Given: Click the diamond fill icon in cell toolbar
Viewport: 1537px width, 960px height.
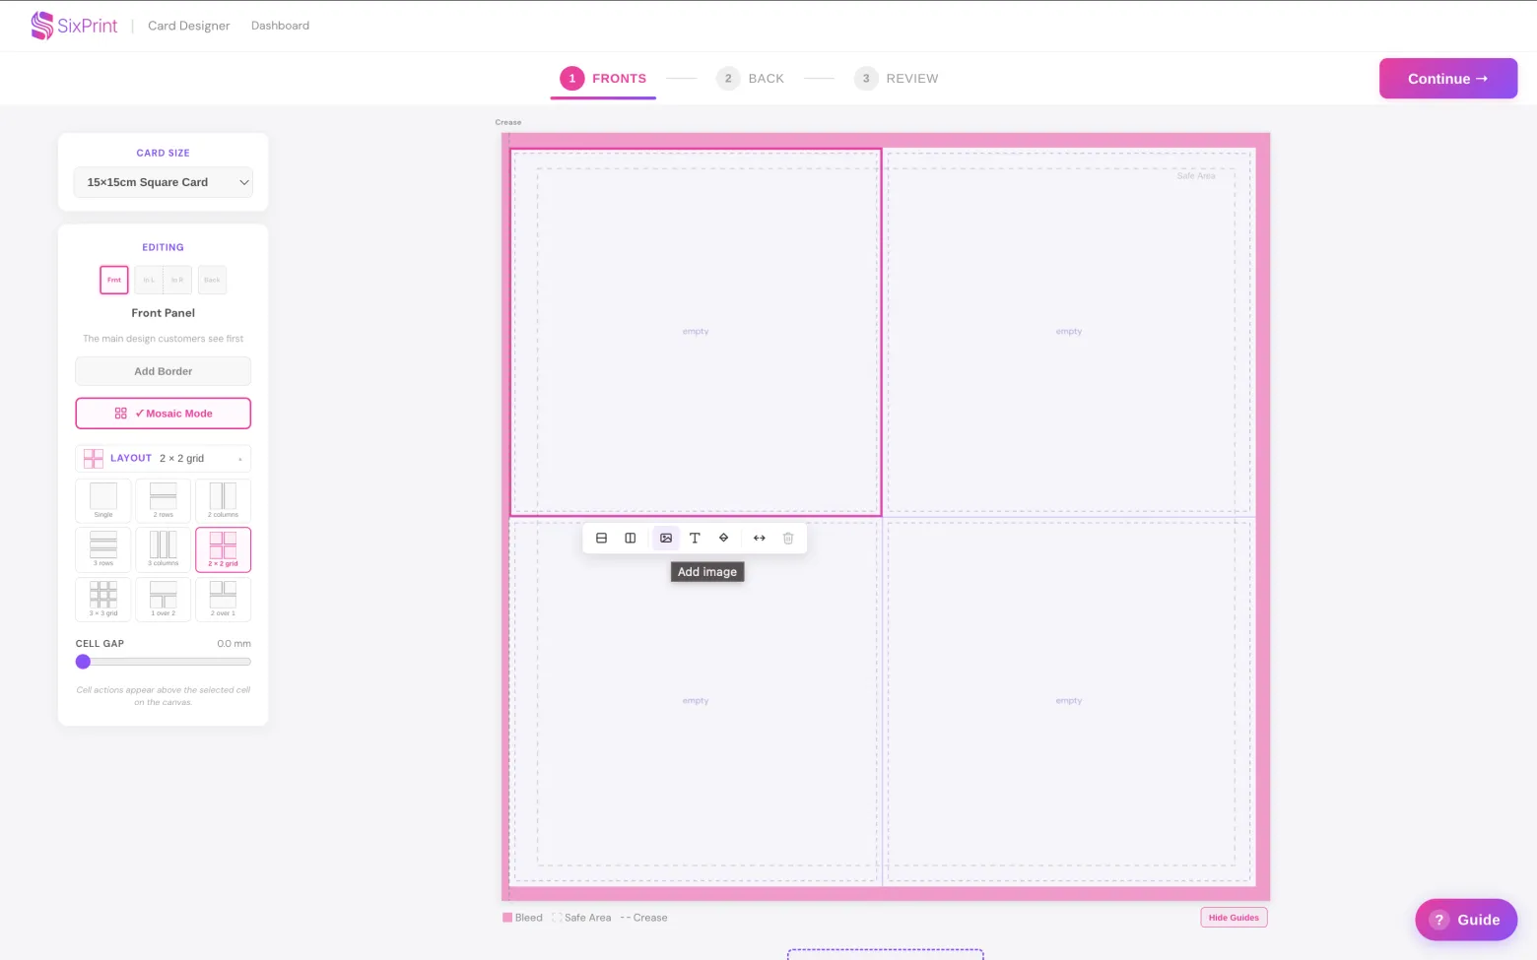Looking at the screenshot, I should (x=724, y=539).
